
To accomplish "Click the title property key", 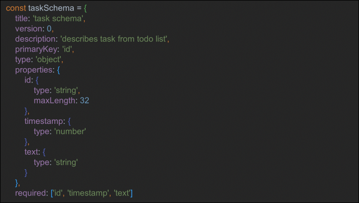I will 22,19.
